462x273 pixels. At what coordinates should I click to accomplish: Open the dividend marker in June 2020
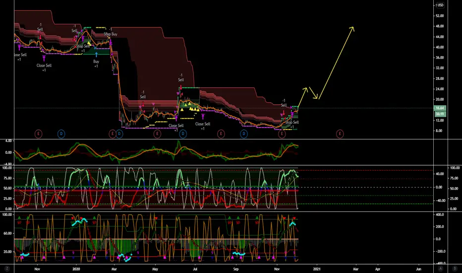tap(183, 134)
